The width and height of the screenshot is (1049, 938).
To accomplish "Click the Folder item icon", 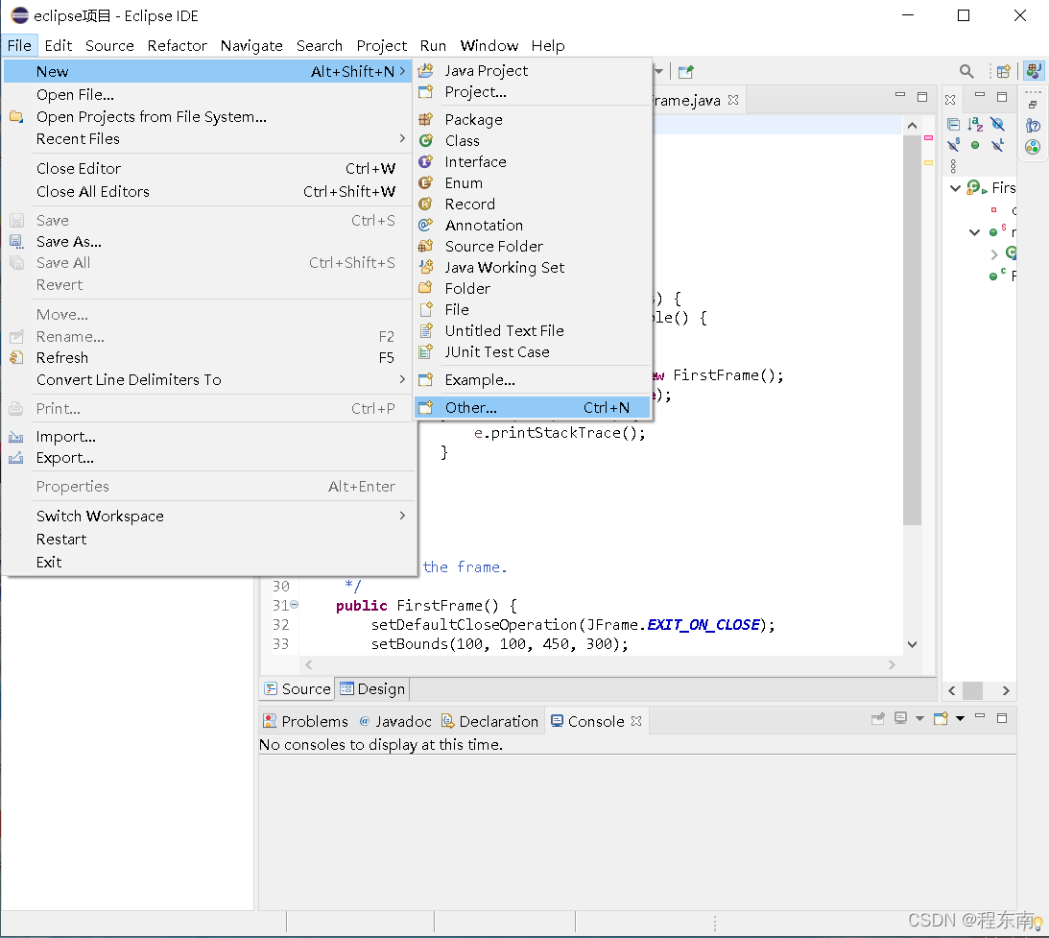I will pos(425,288).
